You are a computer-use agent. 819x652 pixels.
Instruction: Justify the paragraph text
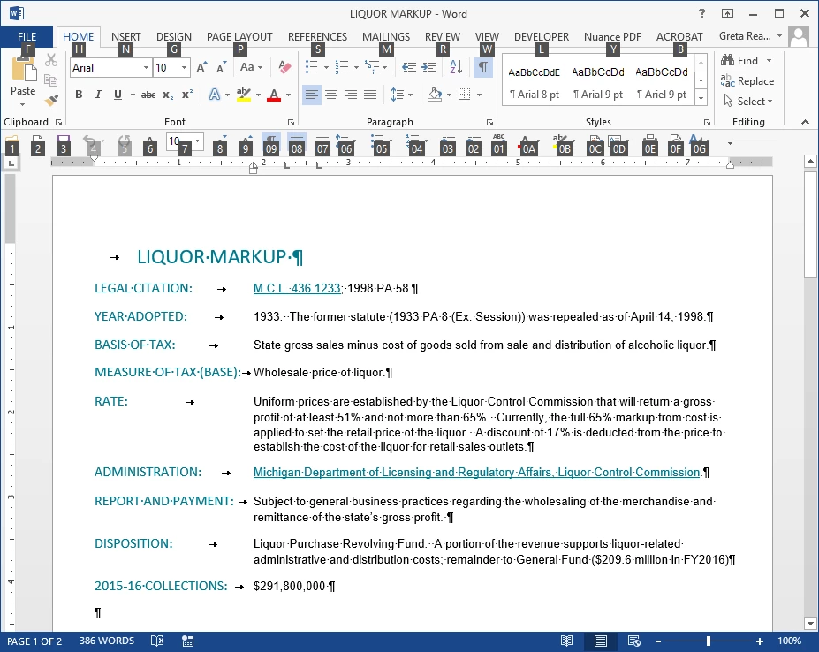tap(370, 95)
